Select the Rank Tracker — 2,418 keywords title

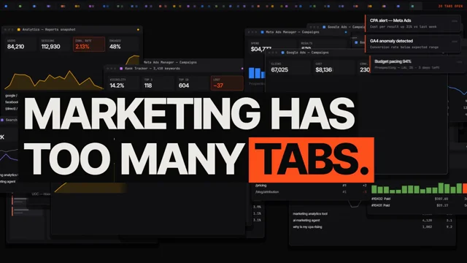pyautogui.click(x=153, y=69)
